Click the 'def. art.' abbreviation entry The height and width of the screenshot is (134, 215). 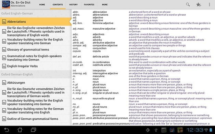[77, 57]
